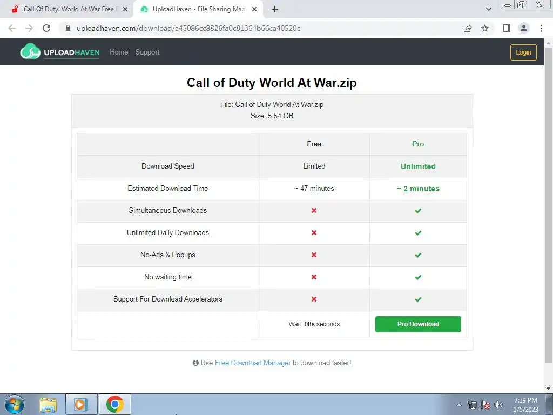The image size is (553, 415).
Task: Click the Login button
Action: point(523,52)
